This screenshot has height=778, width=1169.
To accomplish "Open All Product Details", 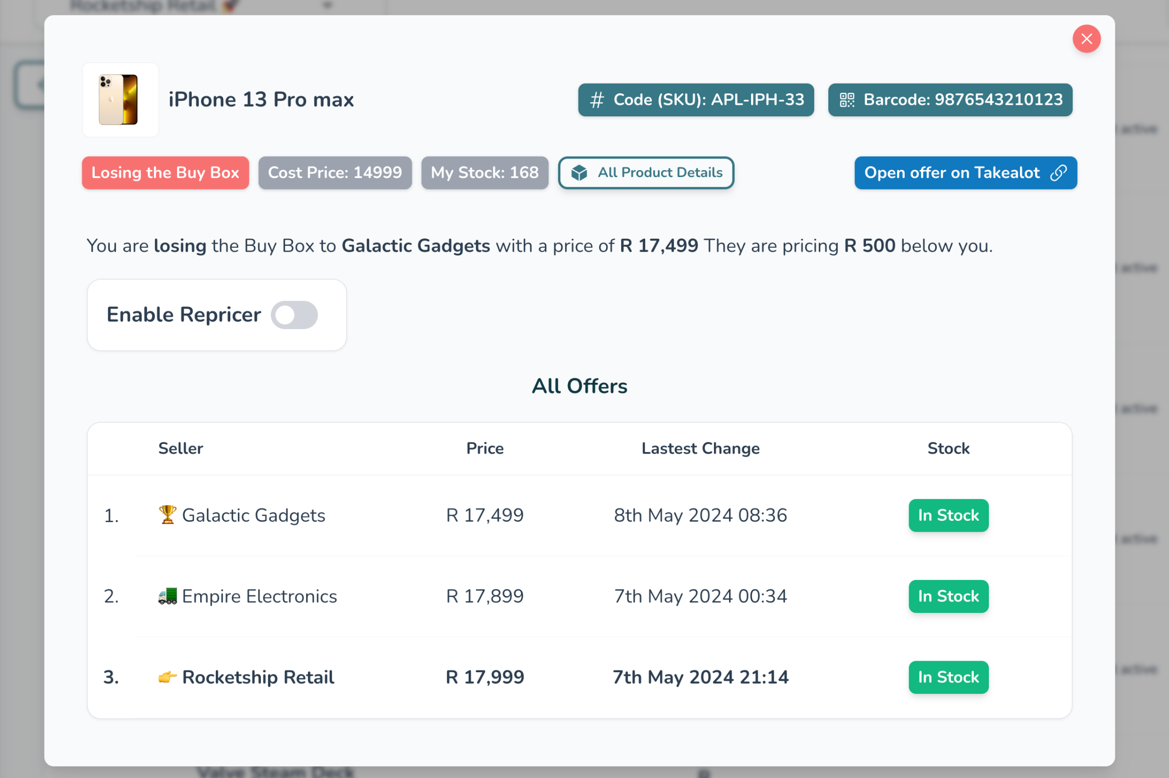I will (x=646, y=173).
